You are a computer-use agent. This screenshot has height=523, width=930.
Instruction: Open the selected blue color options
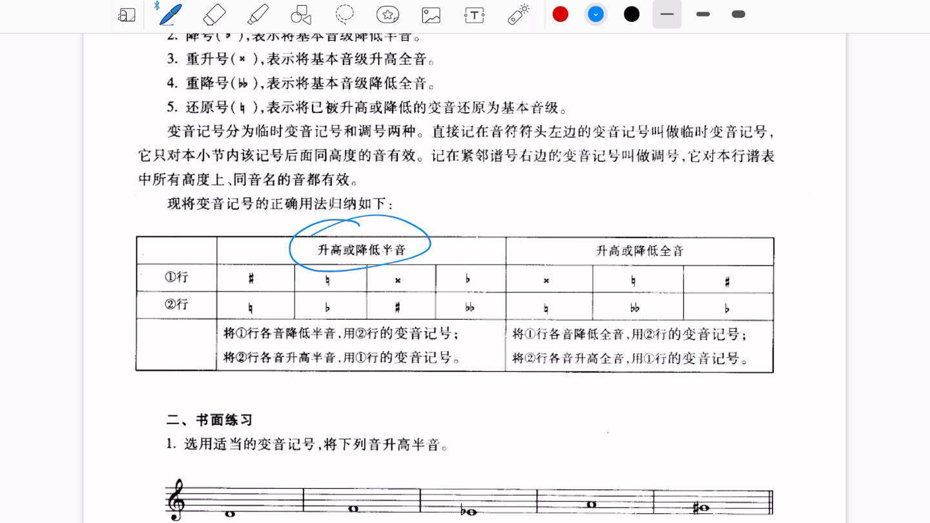596,14
